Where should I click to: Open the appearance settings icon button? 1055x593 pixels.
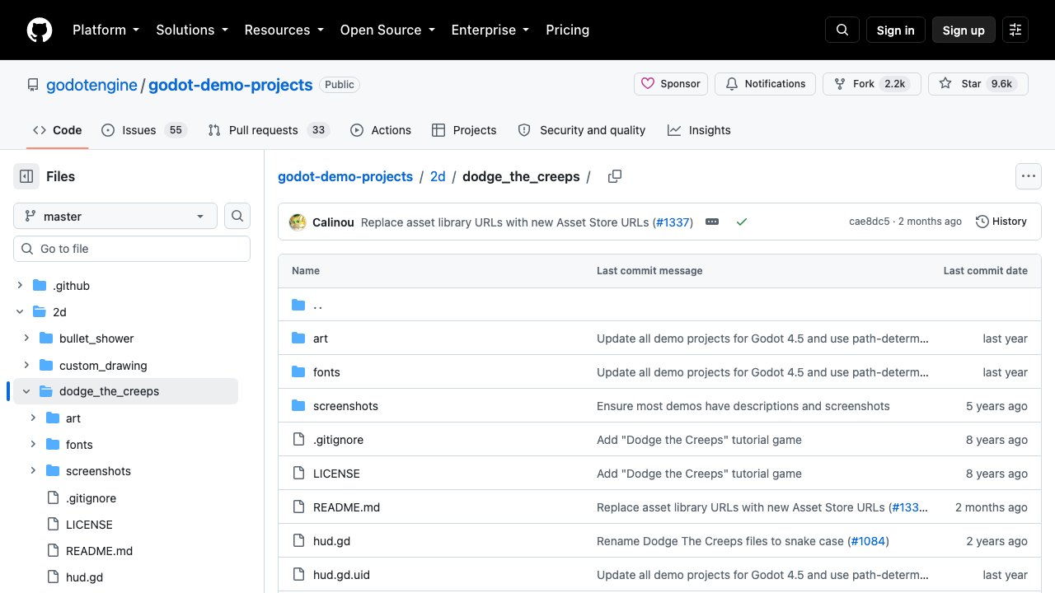click(x=1015, y=30)
